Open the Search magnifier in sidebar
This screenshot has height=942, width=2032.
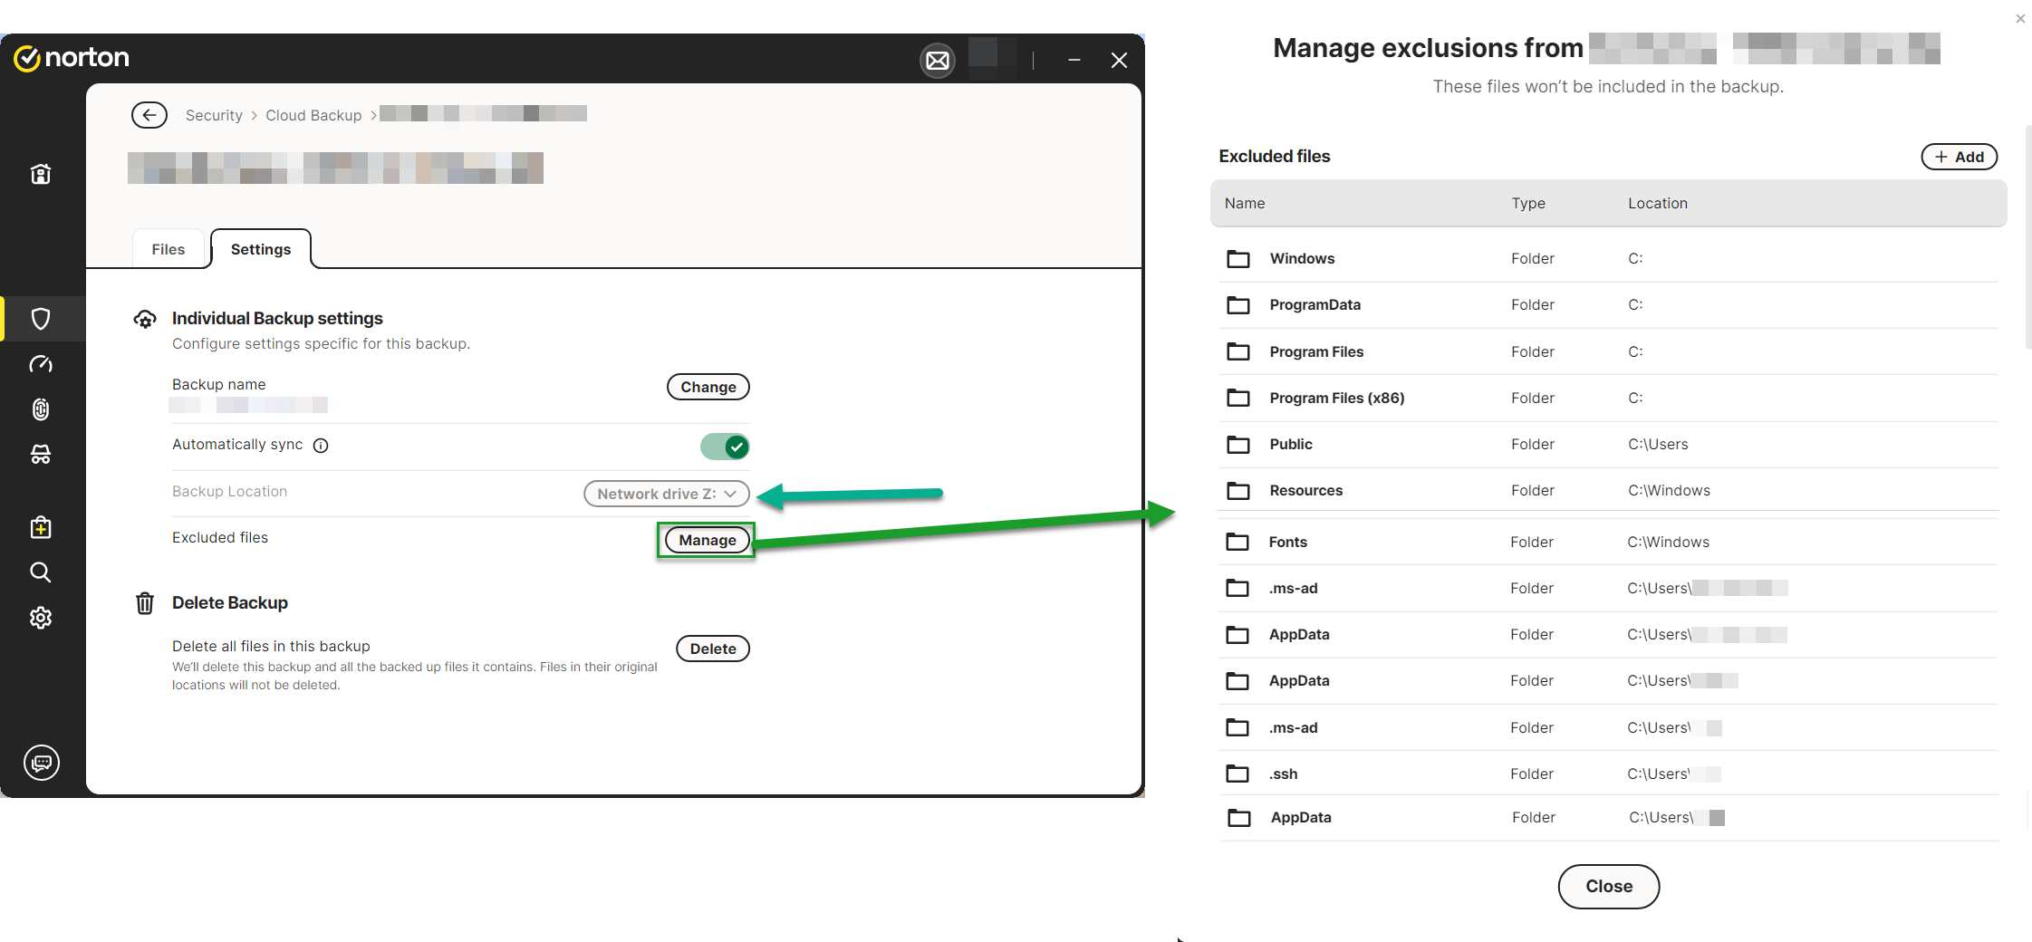pyautogui.click(x=41, y=572)
